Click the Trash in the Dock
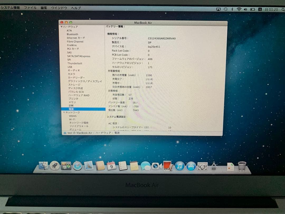The height and width of the screenshot is (214, 285). pyautogui.click(x=242, y=166)
